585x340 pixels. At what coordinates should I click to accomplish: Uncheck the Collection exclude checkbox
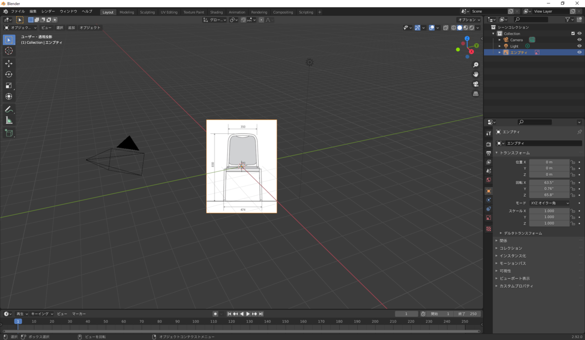tap(573, 34)
